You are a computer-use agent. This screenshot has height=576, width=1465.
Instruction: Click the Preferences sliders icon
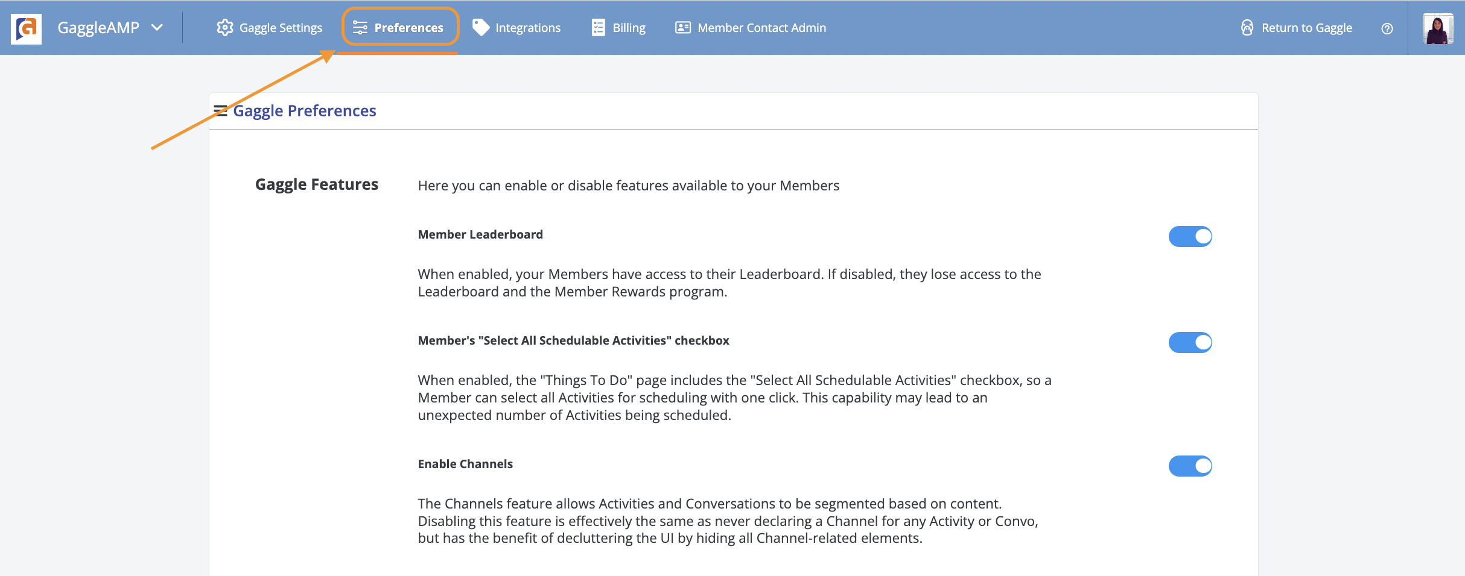pos(360,27)
